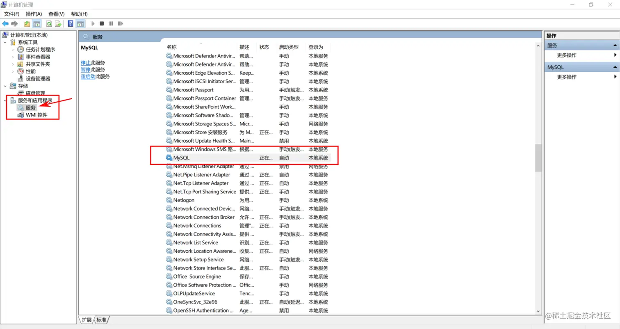The image size is (620, 329).
Task: Click the Stop service square icon
Action: point(102,24)
